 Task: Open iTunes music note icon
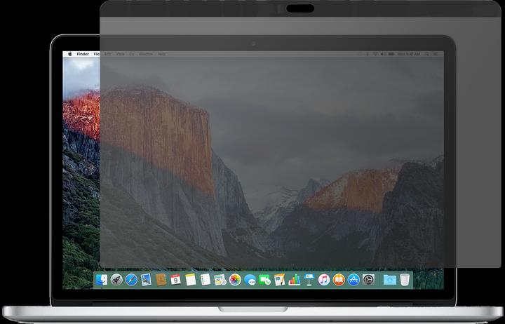click(x=324, y=280)
